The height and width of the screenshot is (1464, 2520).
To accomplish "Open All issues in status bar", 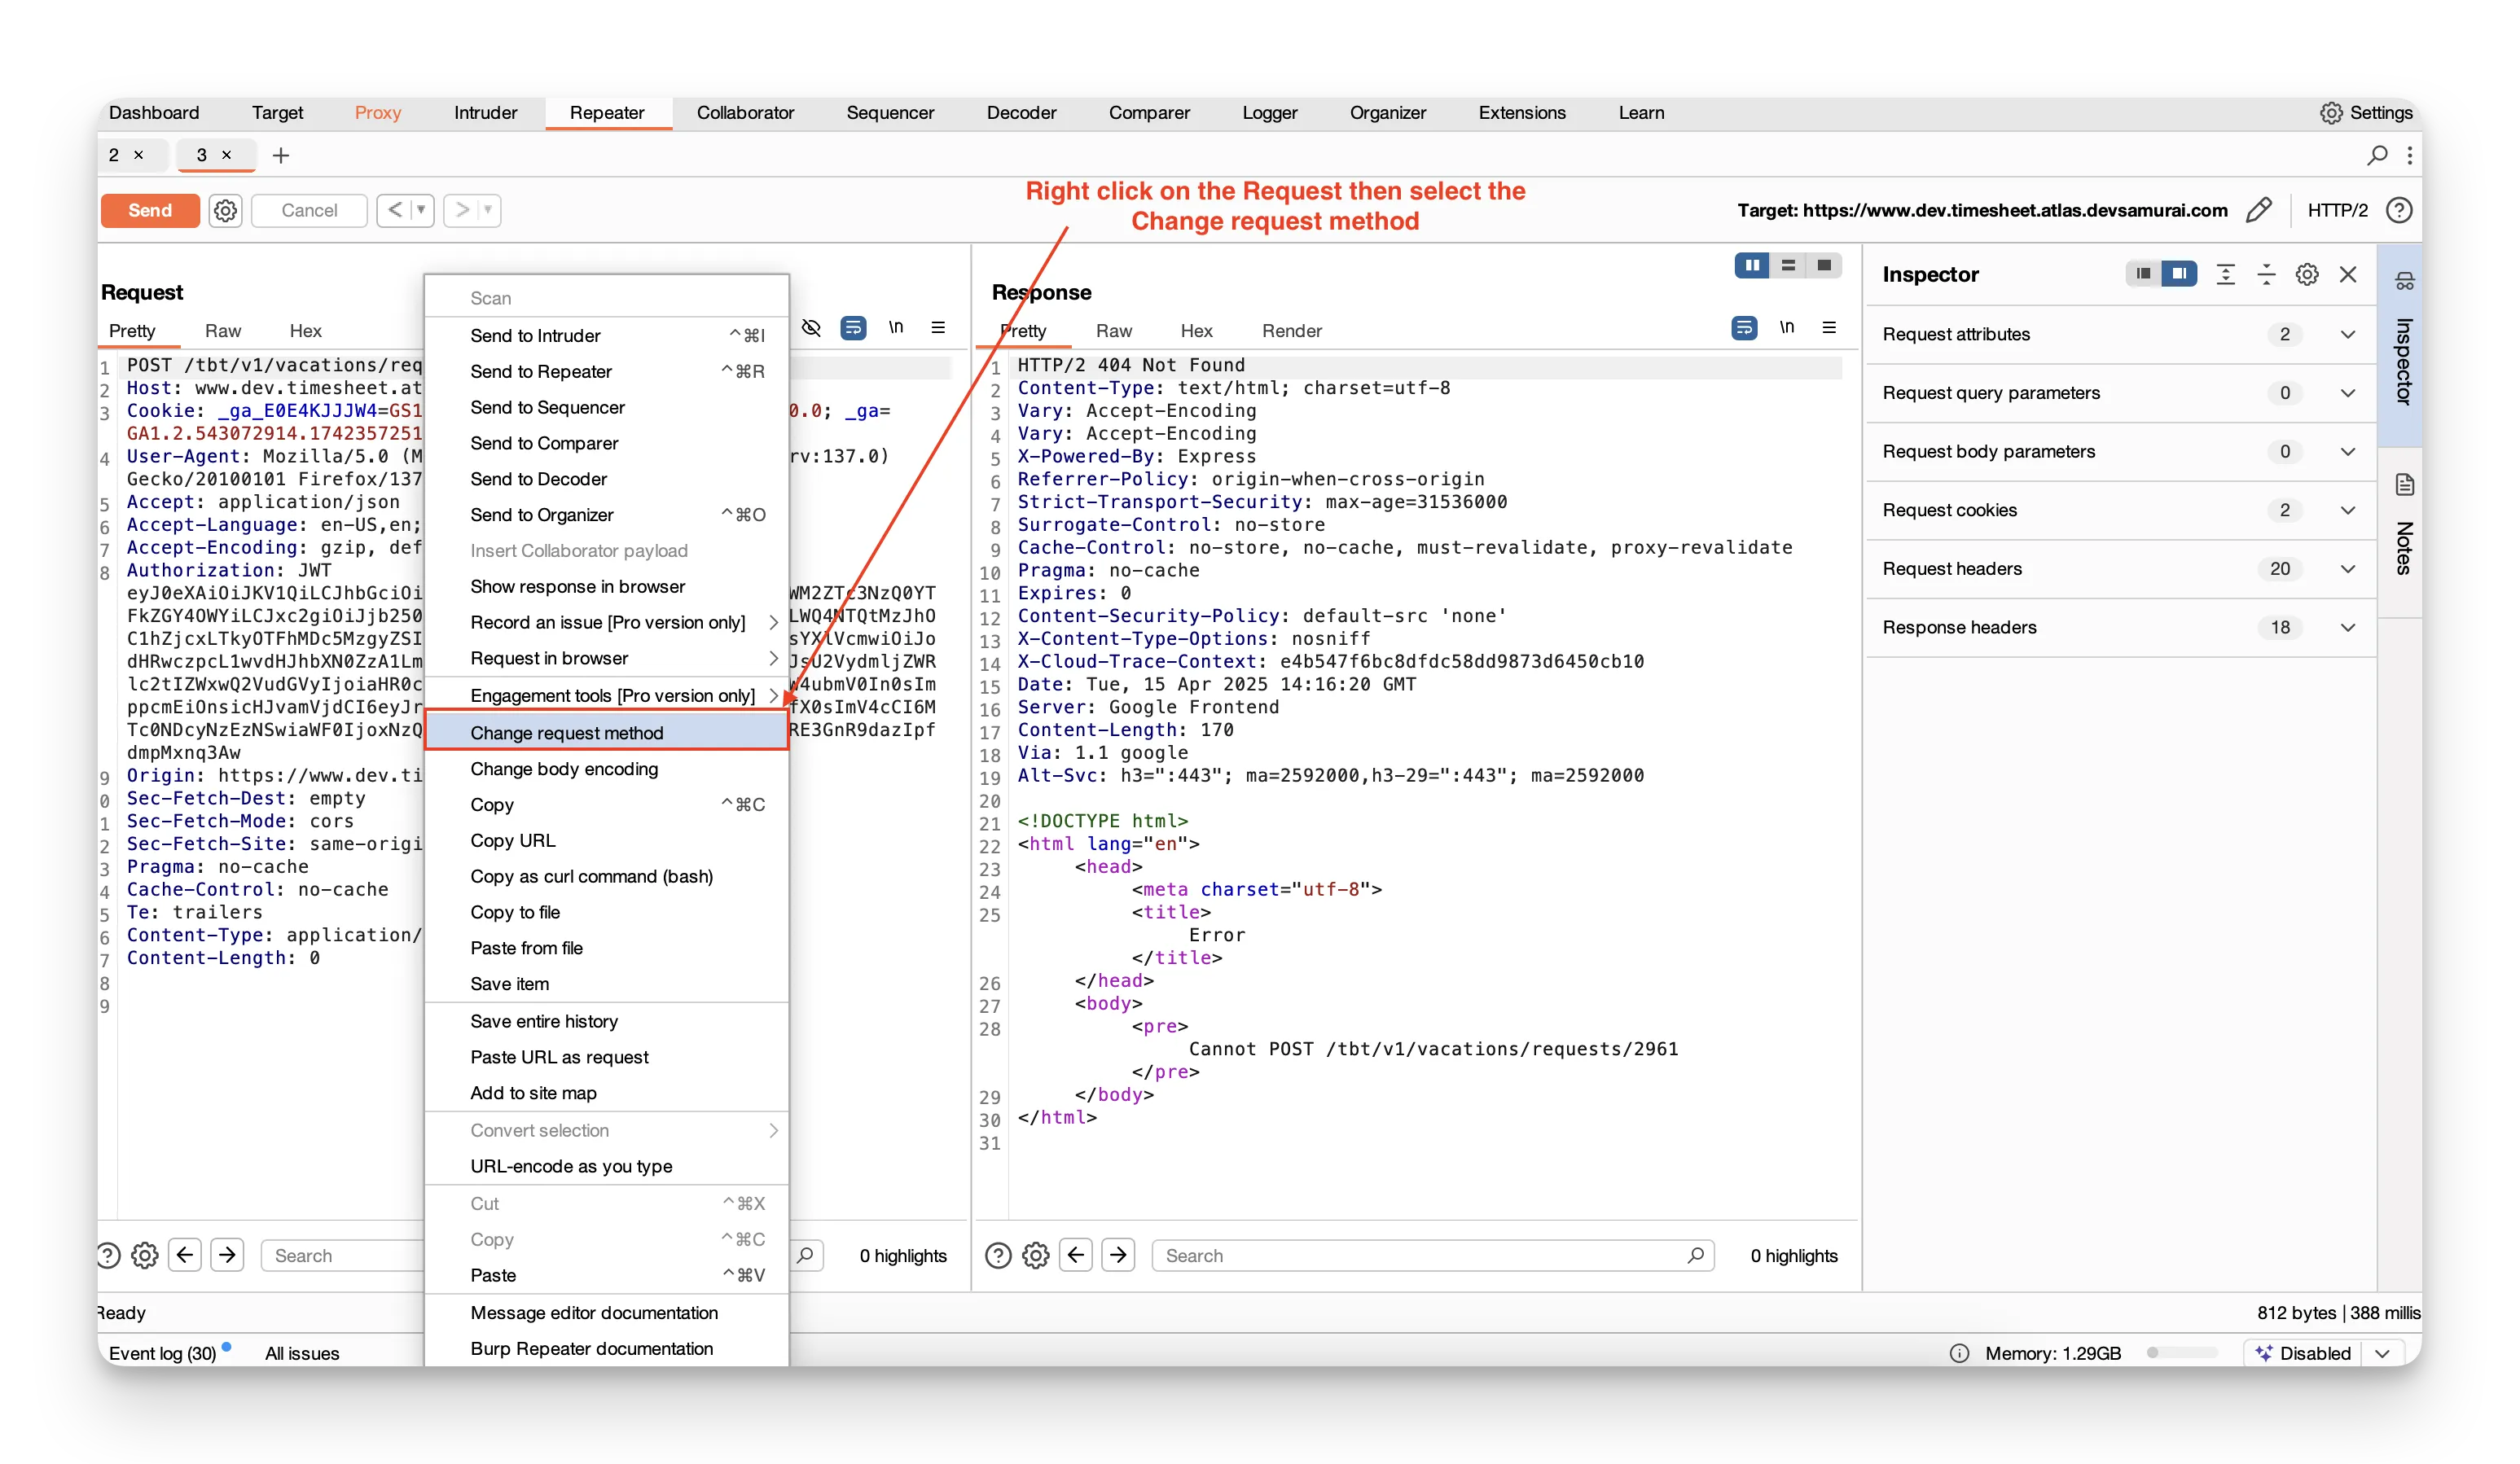I will 302,1353.
